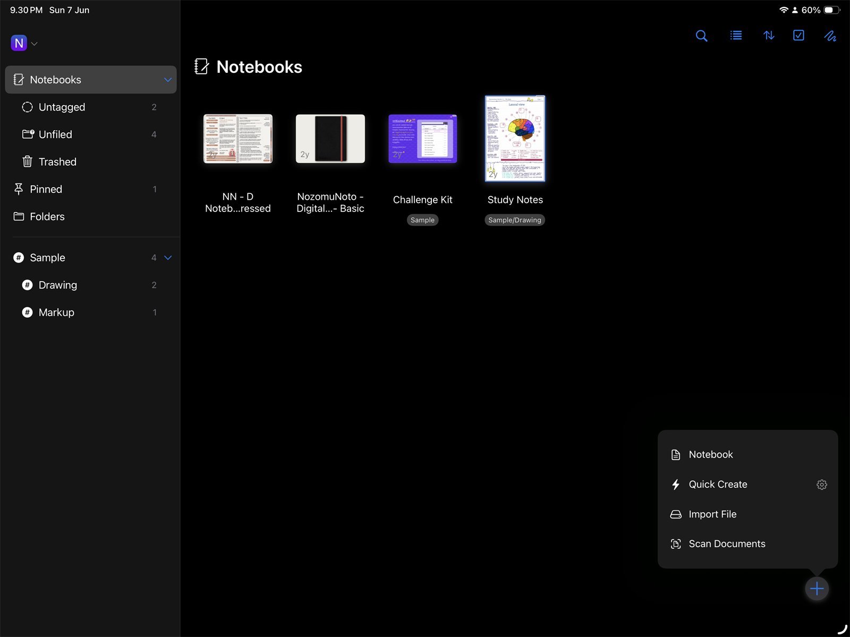Click the Challenge Kit title text
The image size is (850, 637).
(x=423, y=200)
